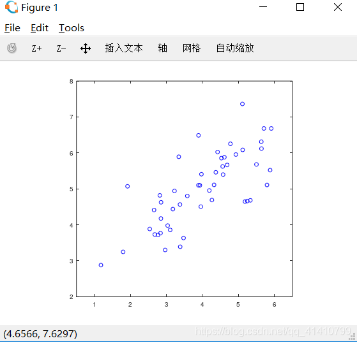Click the x-axis label 1
Image resolution: width=357 pixels, height=343 pixels.
(95, 305)
